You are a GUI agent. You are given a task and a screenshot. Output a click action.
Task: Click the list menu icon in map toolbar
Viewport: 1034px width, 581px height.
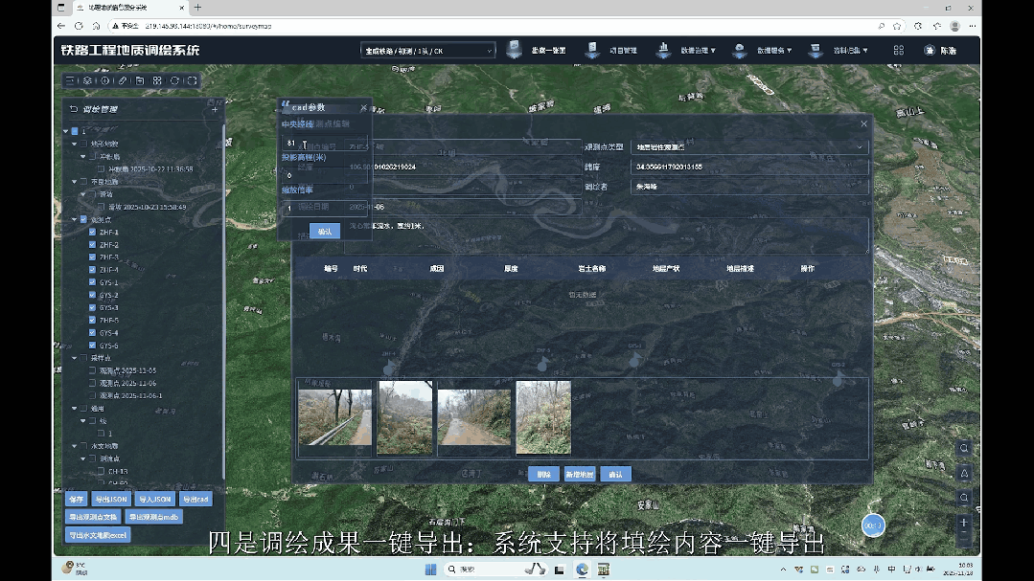70,80
